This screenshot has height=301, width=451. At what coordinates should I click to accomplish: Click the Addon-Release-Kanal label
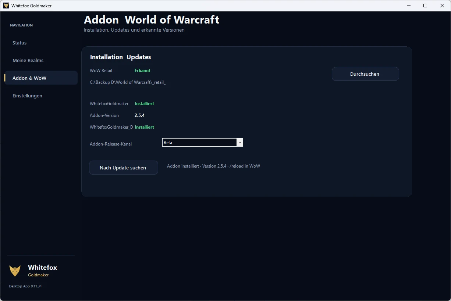[x=111, y=144]
